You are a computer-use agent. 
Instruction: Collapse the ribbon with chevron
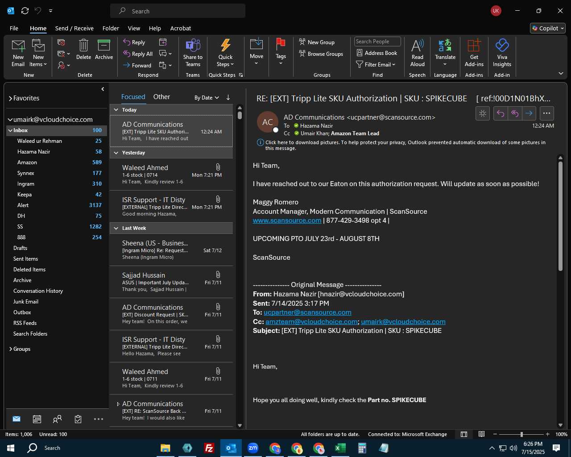[x=561, y=73]
